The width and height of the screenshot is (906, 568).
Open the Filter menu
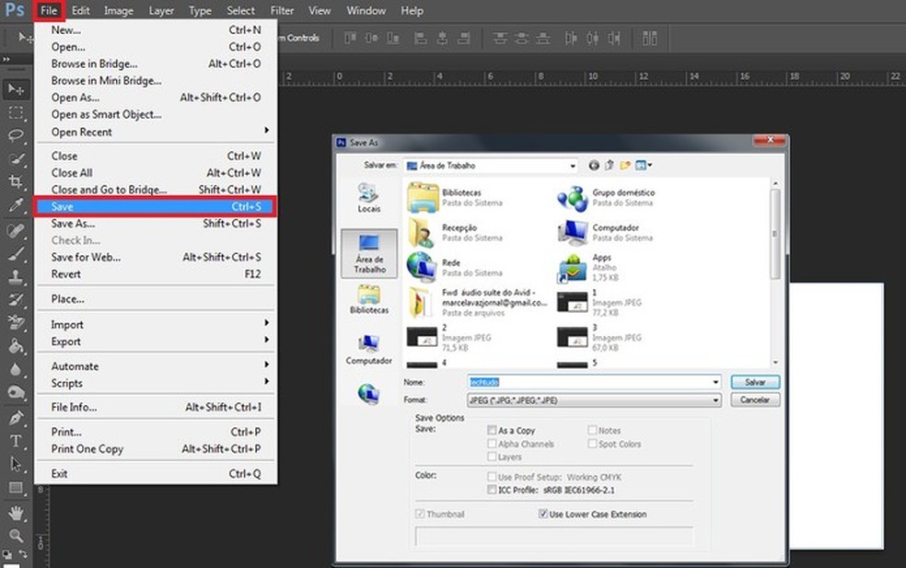(x=282, y=10)
